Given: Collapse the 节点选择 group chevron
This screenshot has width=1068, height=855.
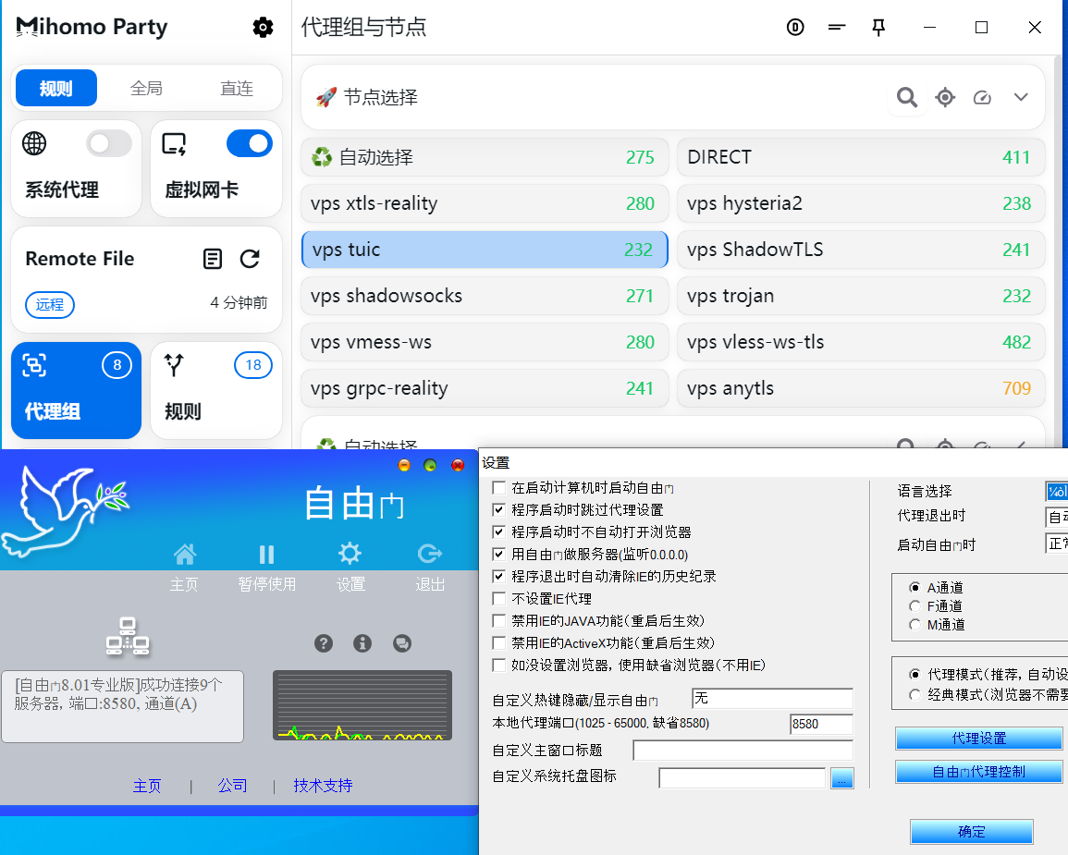Looking at the screenshot, I should pos(1020,97).
